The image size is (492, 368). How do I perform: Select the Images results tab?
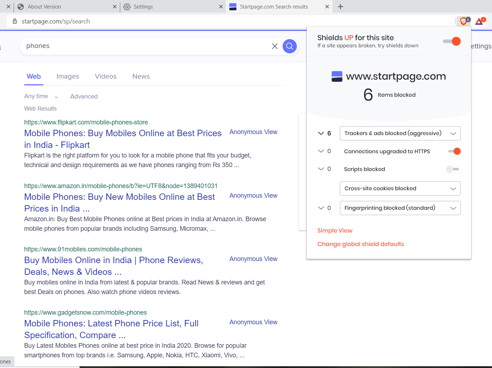pos(68,76)
